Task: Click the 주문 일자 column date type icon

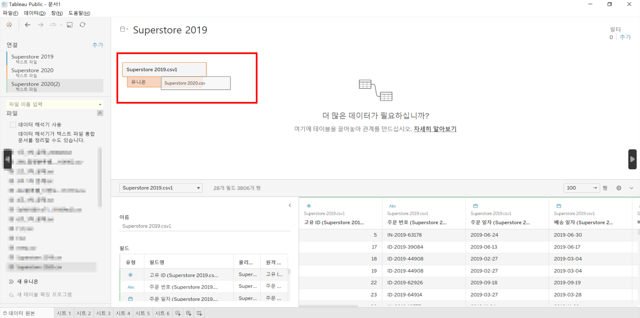Action: pyautogui.click(x=476, y=206)
